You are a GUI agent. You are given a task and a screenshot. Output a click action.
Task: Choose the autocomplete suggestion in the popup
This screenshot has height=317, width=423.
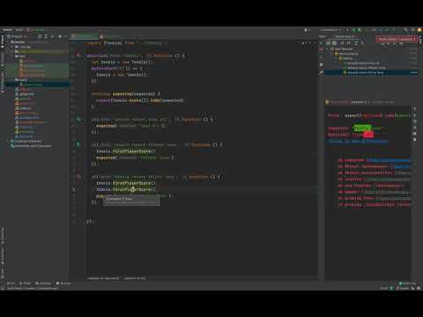[131, 201]
